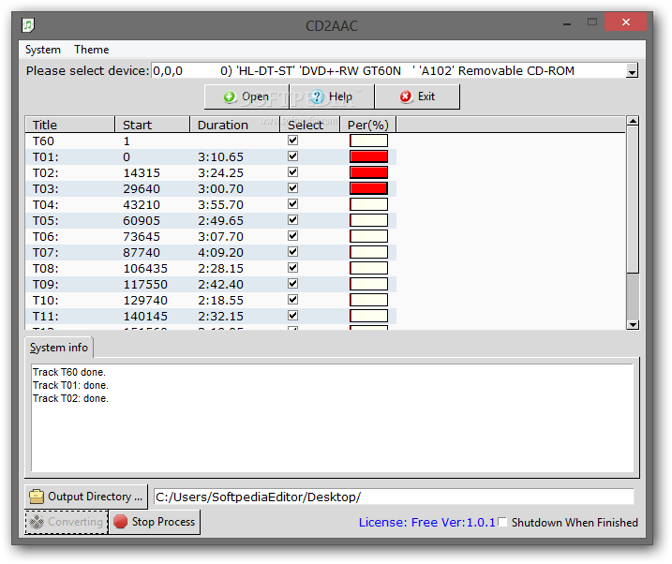Viewport: 672px width, 564px height.
Task: Click the Stop Process button label
Action: tap(163, 522)
